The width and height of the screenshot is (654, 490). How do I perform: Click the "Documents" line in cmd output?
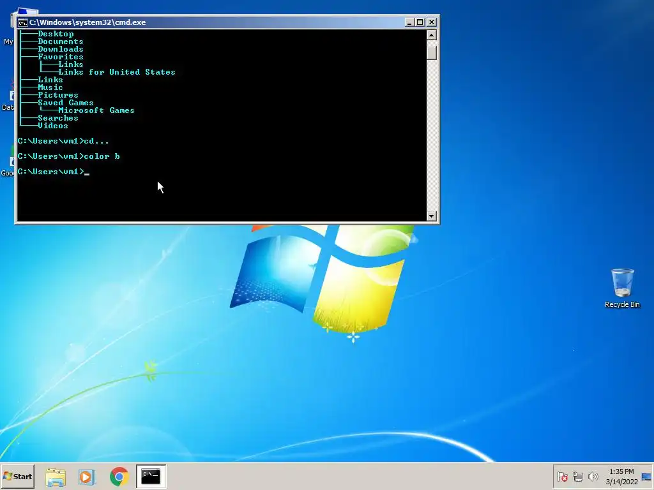pyautogui.click(x=61, y=41)
